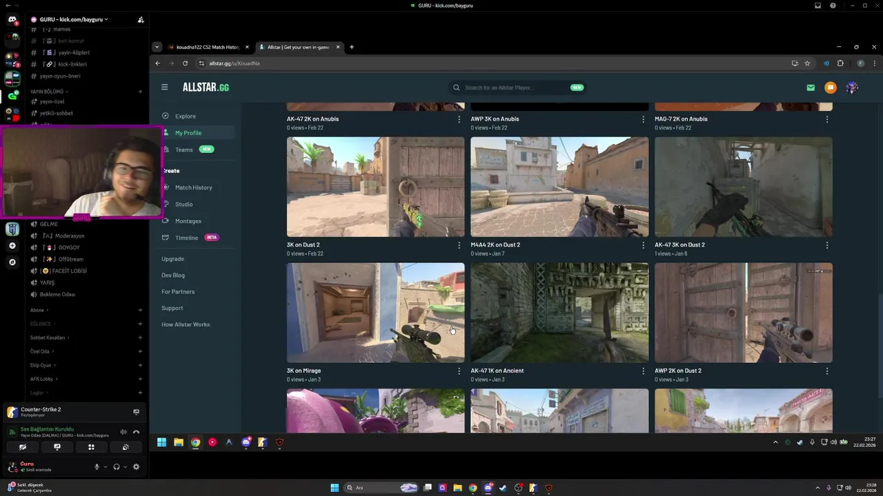Play the 3K on Mirage thumbnail
883x496 pixels.
[375, 313]
